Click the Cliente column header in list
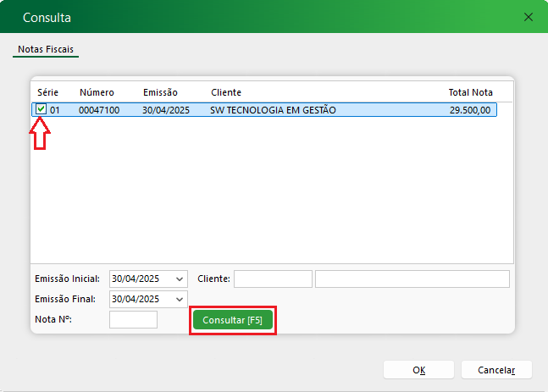 226,92
